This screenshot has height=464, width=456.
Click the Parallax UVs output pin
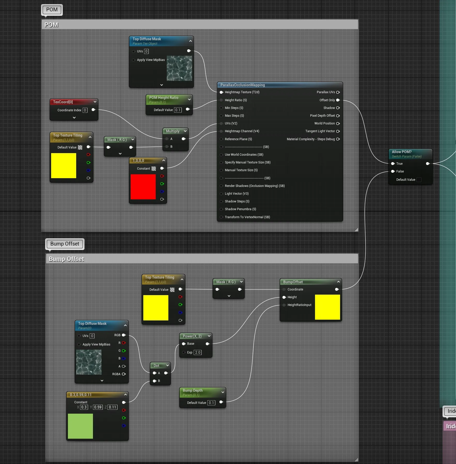coord(338,92)
